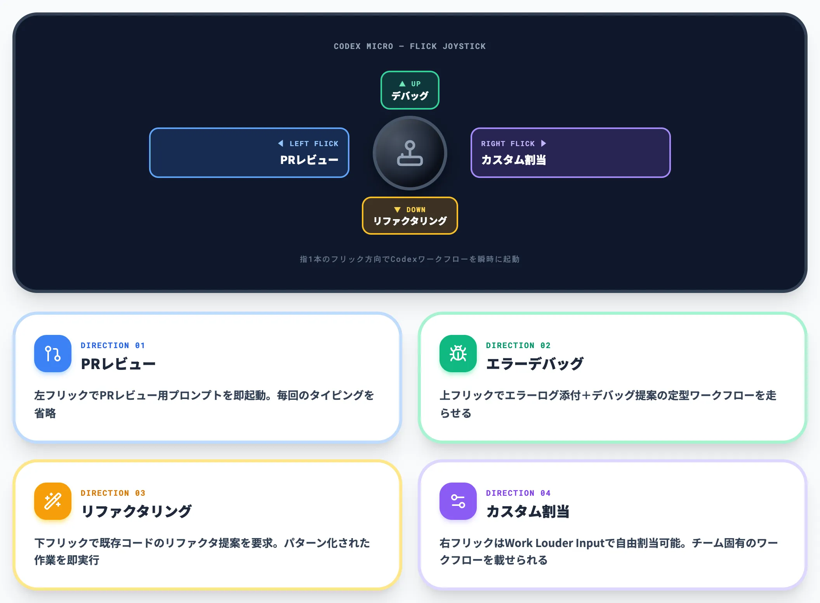Image resolution: width=820 pixels, height=603 pixels.
Task: Click the PRレビュー card heading
Action: pyautogui.click(x=118, y=364)
